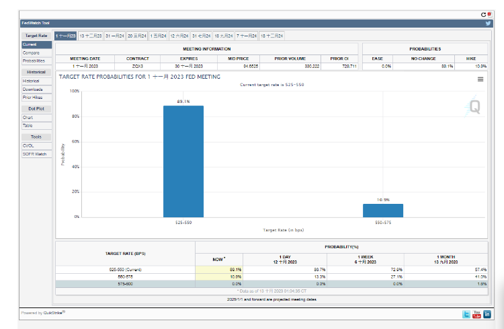
Task: Open the Downloads sidebar item
Action: pyautogui.click(x=32, y=89)
